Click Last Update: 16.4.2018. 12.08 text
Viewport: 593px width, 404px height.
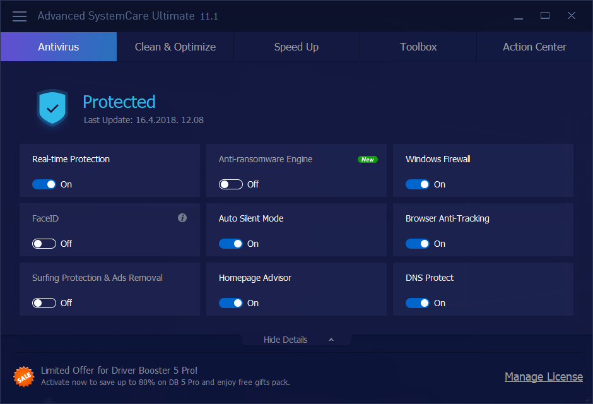pos(144,120)
